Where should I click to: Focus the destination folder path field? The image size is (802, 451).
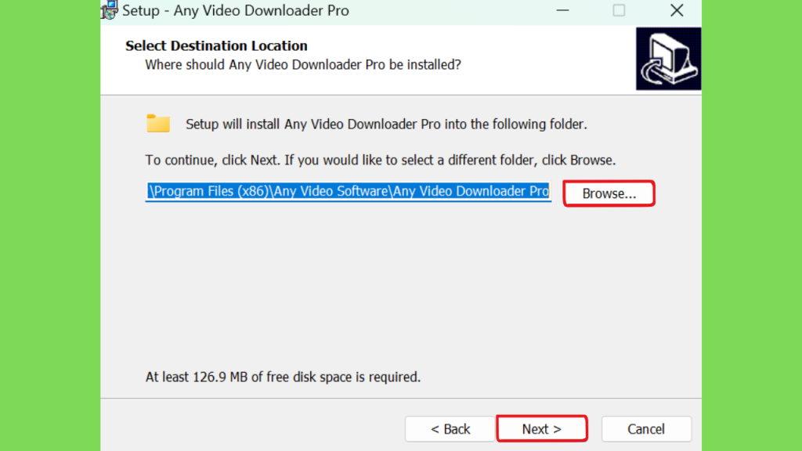349,192
